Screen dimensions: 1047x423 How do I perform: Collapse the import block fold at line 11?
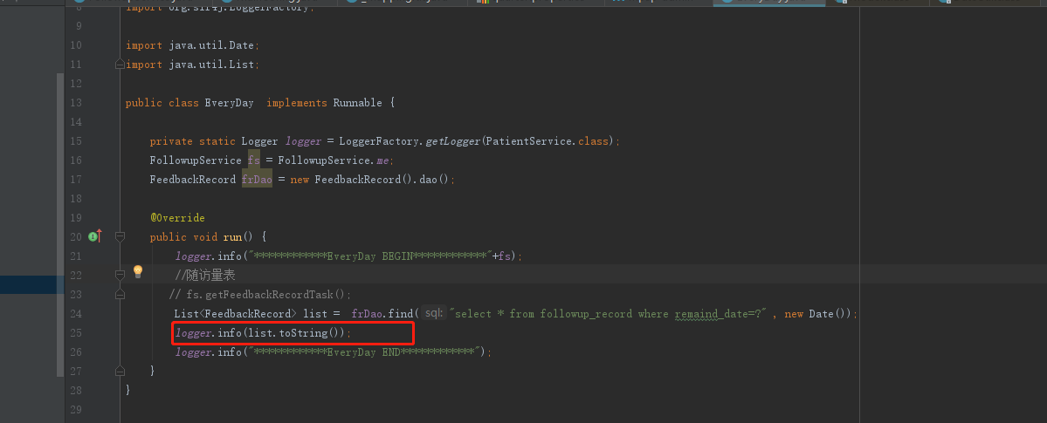click(120, 65)
